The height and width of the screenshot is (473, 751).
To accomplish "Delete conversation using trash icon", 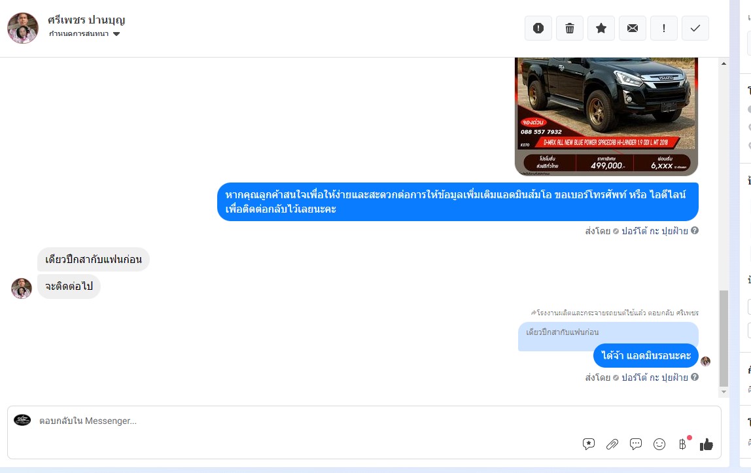I will (570, 28).
